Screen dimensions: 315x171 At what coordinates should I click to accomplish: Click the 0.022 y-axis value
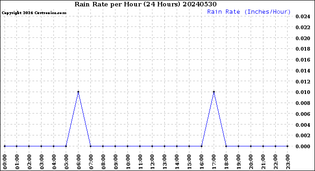click(x=303, y=27)
